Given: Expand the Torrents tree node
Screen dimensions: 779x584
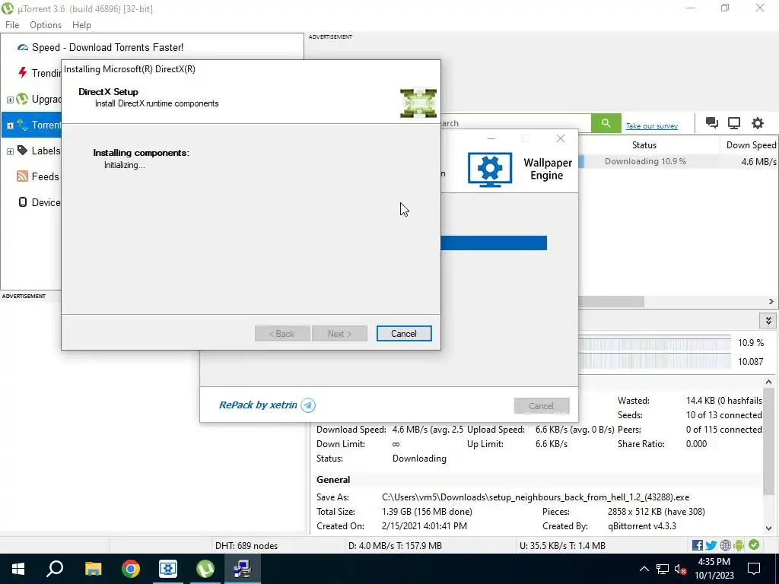Looking at the screenshot, I should point(10,125).
